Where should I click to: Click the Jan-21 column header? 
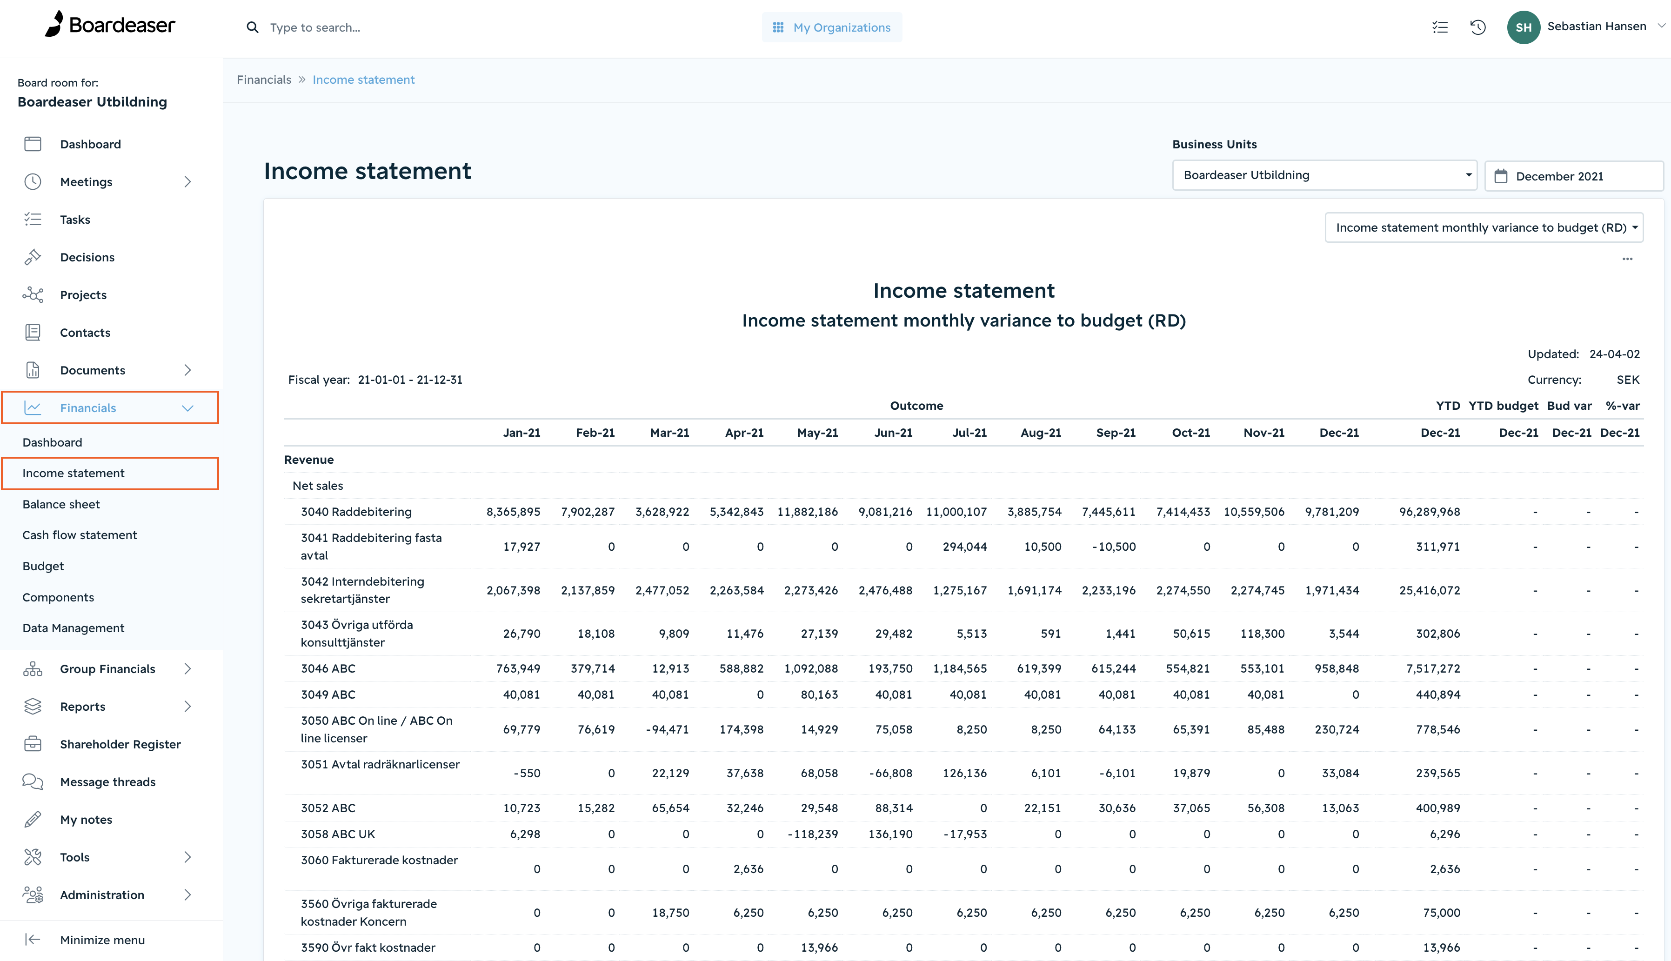point(521,432)
